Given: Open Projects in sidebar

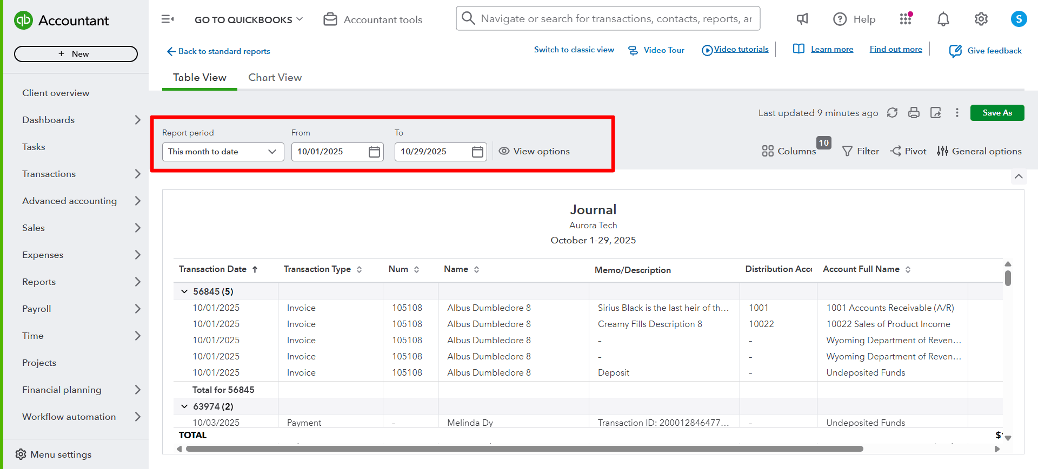Looking at the screenshot, I should (39, 363).
